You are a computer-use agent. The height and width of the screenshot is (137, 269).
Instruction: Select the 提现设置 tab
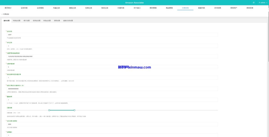57,20
